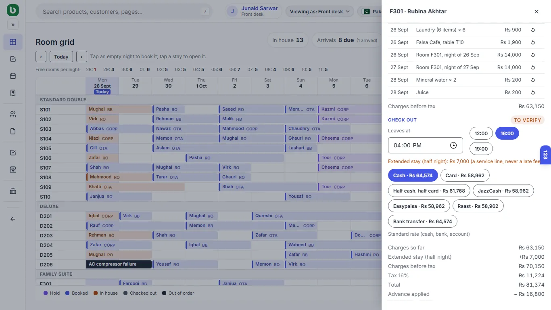Choose JazzCash · Rs 58,962 payment
The width and height of the screenshot is (551, 310).
503,191
